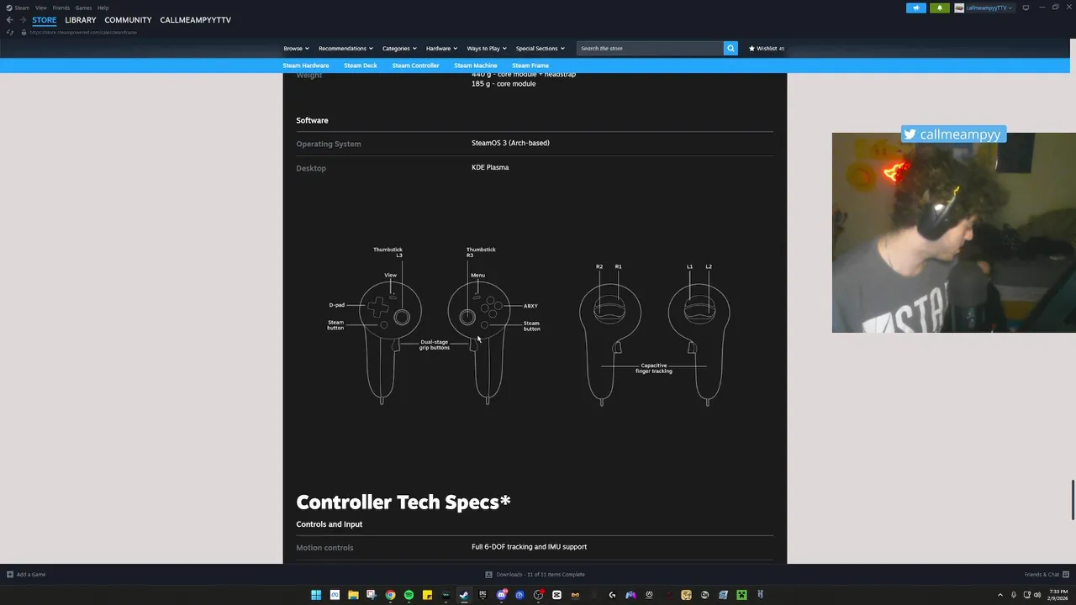Click Add a Game plus icon
1076x605 pixels.
tap(10, 575)
